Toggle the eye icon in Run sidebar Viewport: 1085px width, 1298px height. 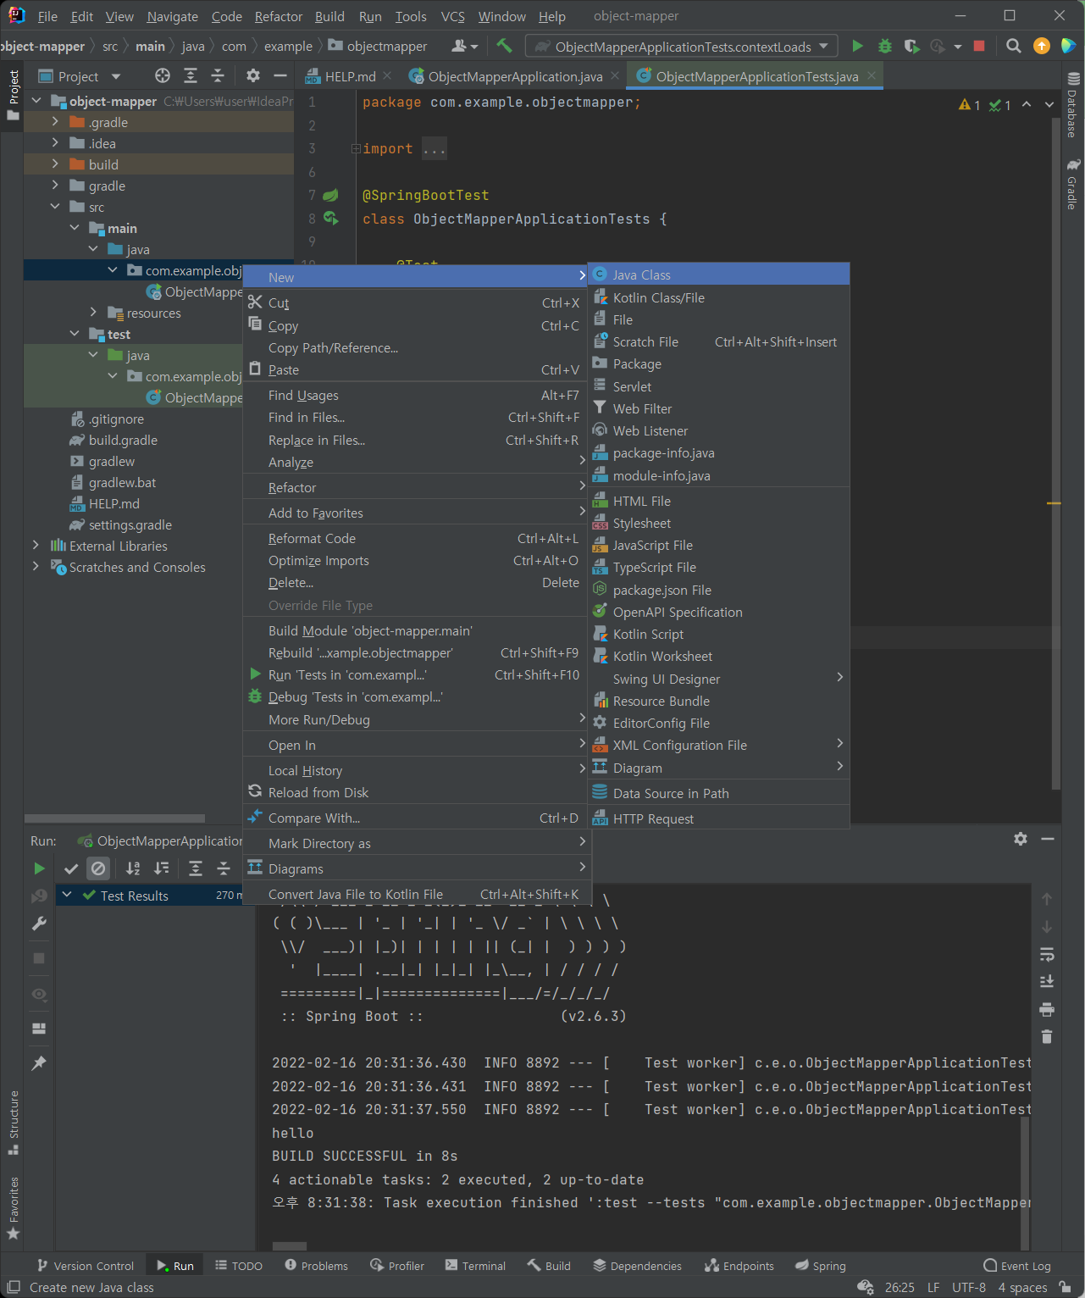(39, 994)
